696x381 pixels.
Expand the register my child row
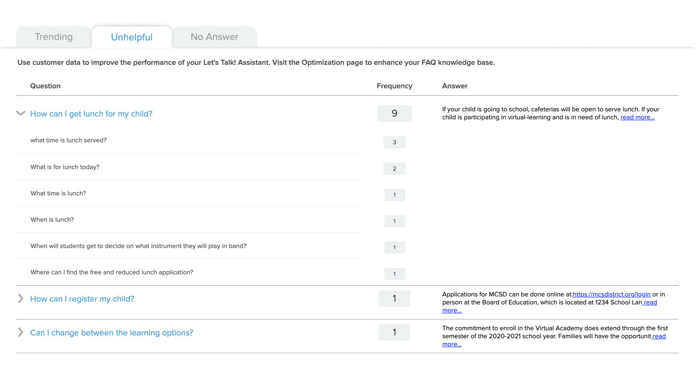[20, 298]
